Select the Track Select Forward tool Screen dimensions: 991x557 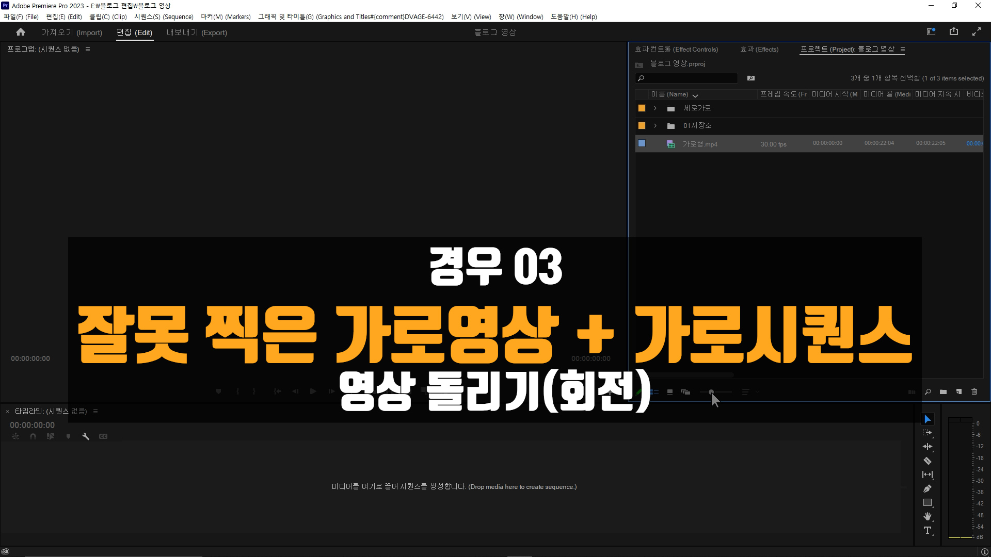928,433
